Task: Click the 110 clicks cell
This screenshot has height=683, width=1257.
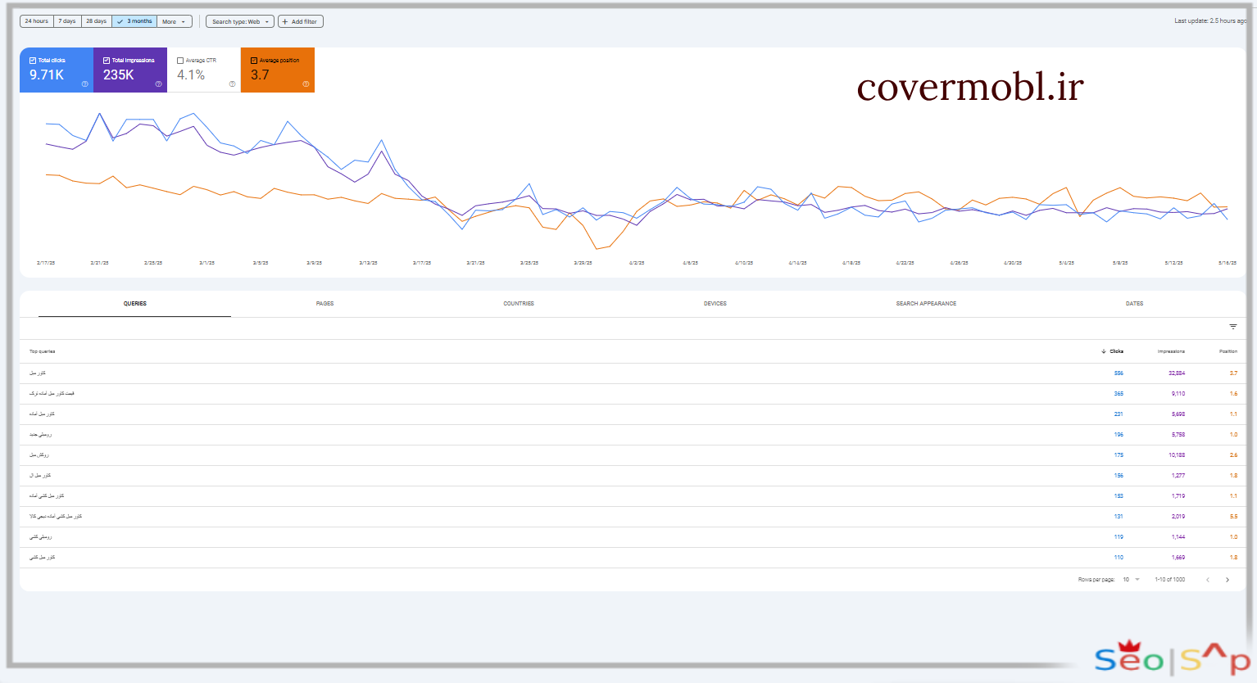Action: point(1119,558)
